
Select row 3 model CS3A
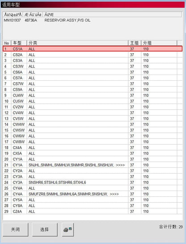pos(93,61)
